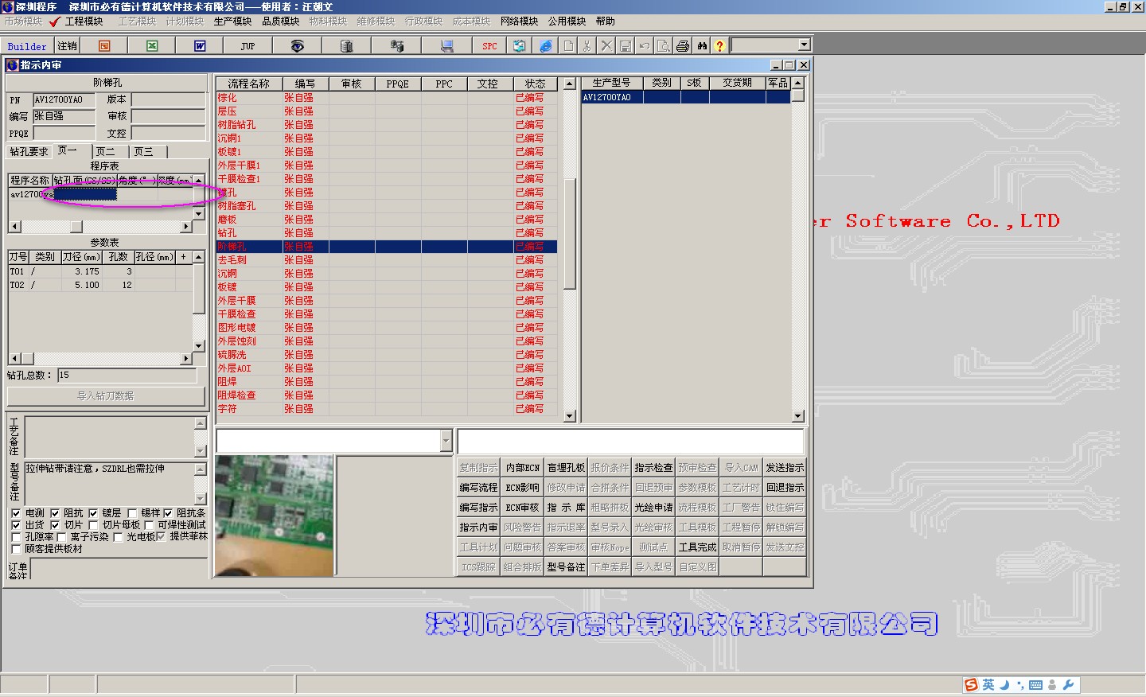Open the 网络模块 menu
The height and width of the screenshot is (697, 1146).
pyautogui.click(x=520, y=21)
